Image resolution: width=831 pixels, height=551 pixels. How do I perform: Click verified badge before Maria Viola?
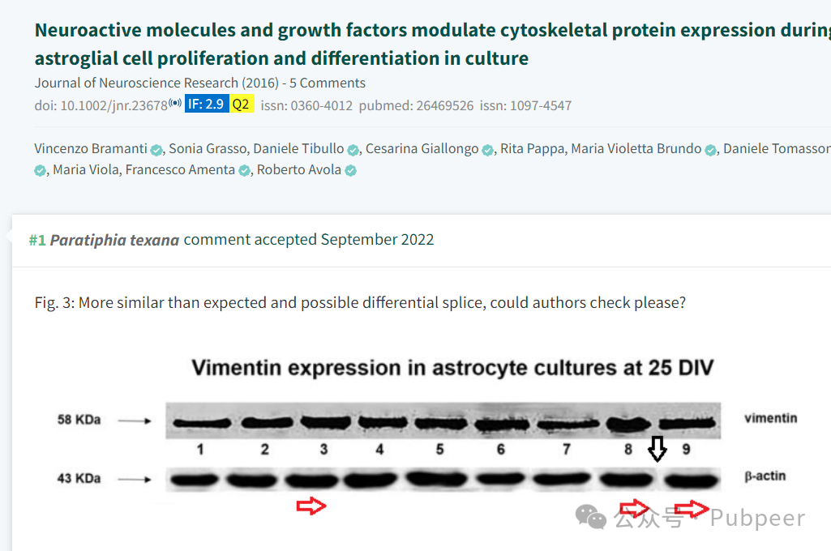click(x=40, y=171)
